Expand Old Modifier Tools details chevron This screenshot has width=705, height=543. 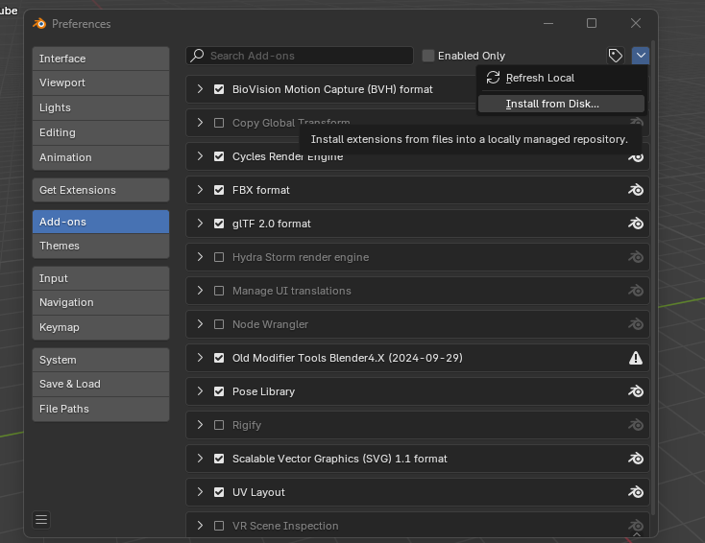pos(200,358)
